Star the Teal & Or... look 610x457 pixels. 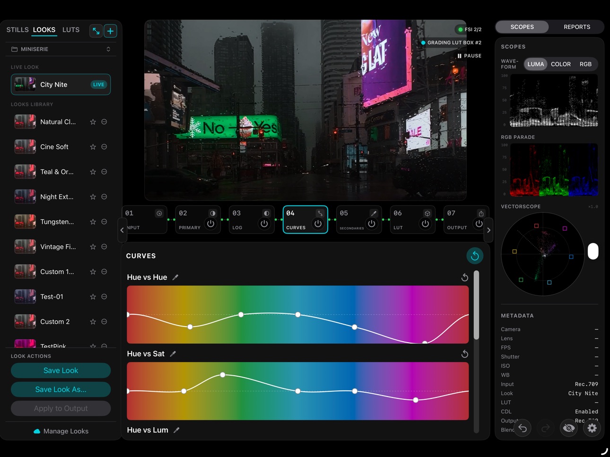[93, 172]
